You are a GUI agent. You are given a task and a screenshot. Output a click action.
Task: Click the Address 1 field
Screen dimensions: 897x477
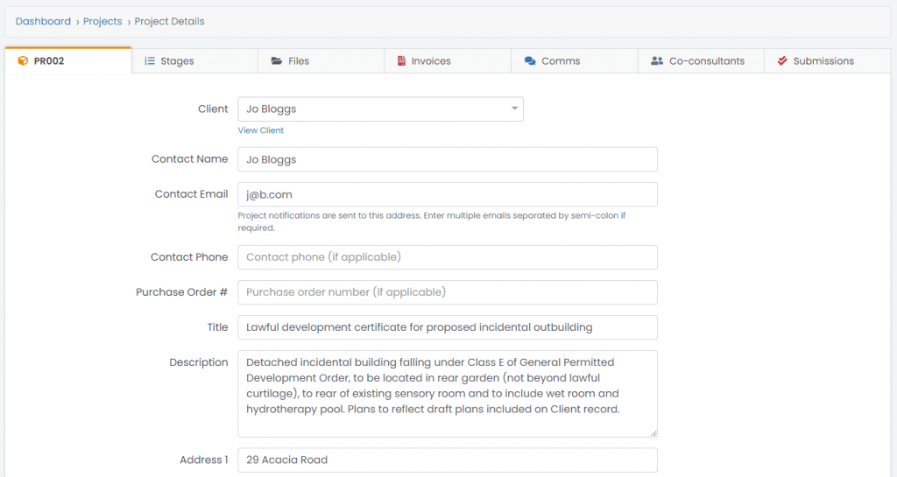pyautogui.click(x=448, y=459)
